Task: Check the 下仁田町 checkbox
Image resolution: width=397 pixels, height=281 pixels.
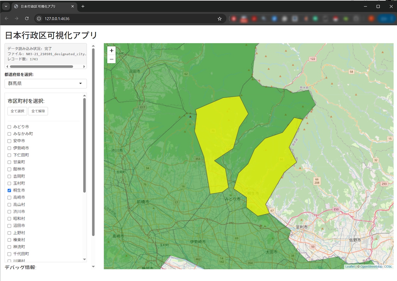Action: pyautogui.click(x=9, y=155)
